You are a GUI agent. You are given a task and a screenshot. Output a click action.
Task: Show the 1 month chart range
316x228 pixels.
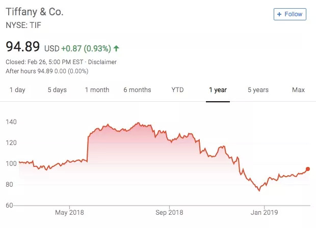click(97, 90)
